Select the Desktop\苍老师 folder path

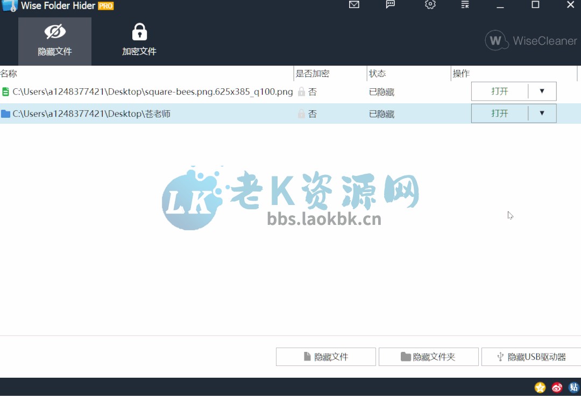(x=91, y=114)
